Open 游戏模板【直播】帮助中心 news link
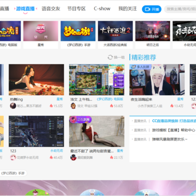Viewport: 196px width, 196px height. pyautogui.click(x=174, y=130)
